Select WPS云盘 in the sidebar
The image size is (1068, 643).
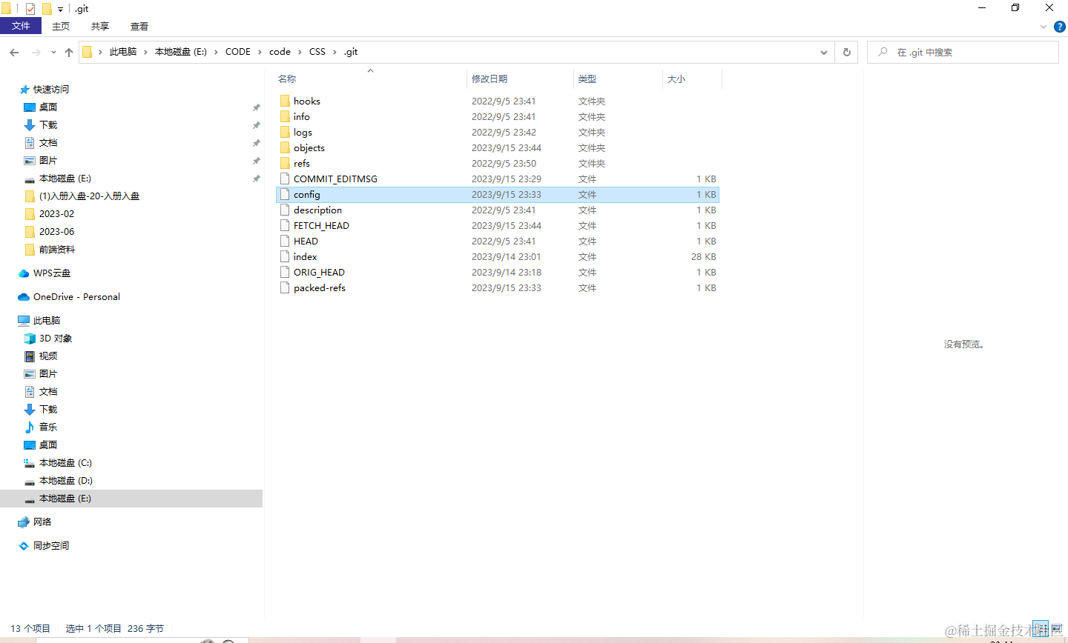click(51, 273)
